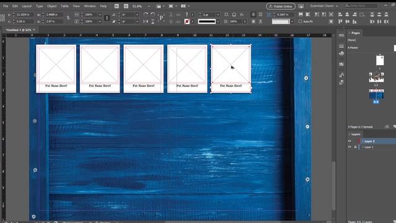The height and width of the screenshot is (223, 396).
Task: Open the Essentials Classic workspace dropdown
Action: [x=324, y=6]
